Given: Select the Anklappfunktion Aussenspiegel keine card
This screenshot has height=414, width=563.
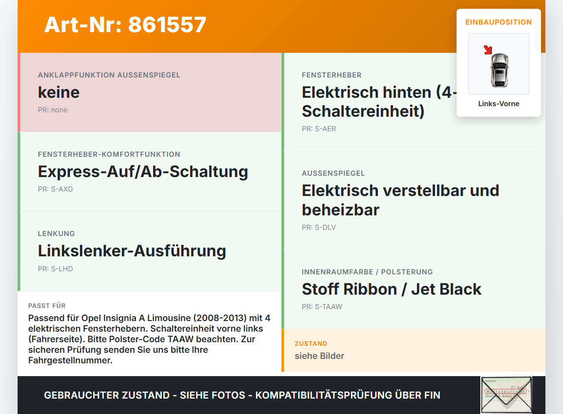Looking at the screenshot, I should (150, 92).
